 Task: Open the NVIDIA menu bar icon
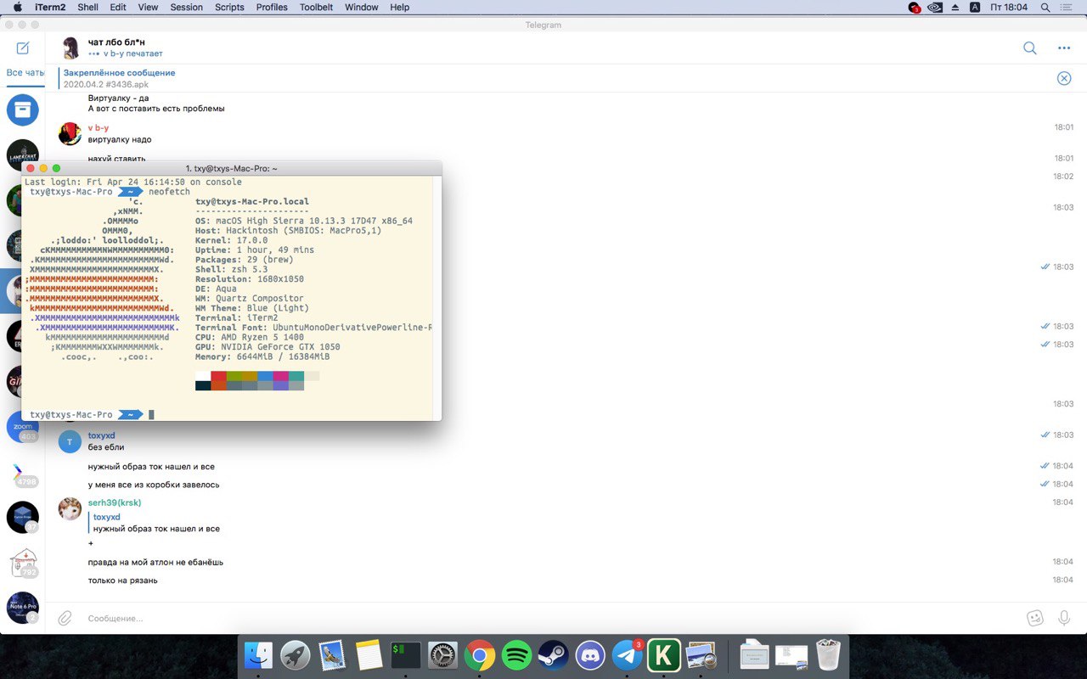(x=934, y=7)
